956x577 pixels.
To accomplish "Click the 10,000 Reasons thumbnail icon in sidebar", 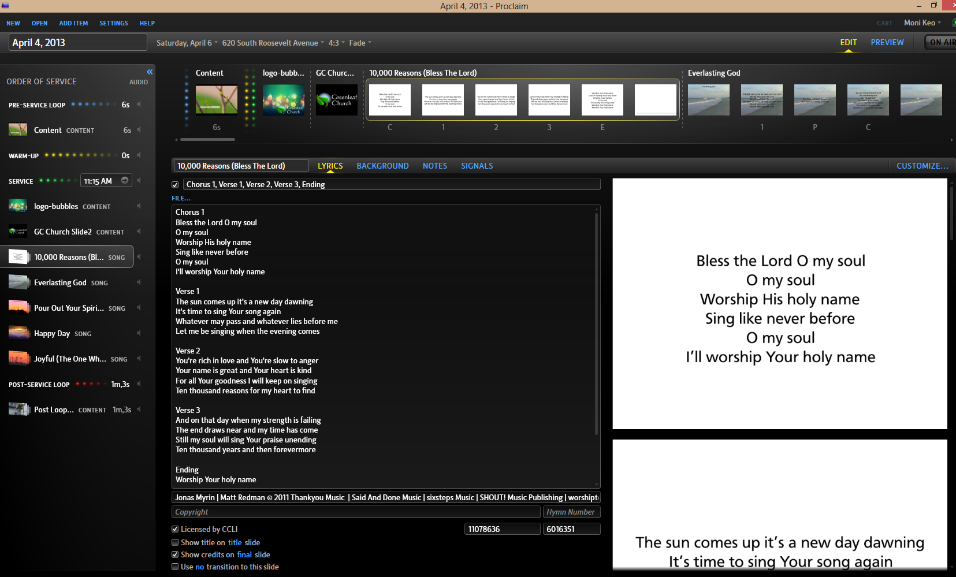I will 18,256.
